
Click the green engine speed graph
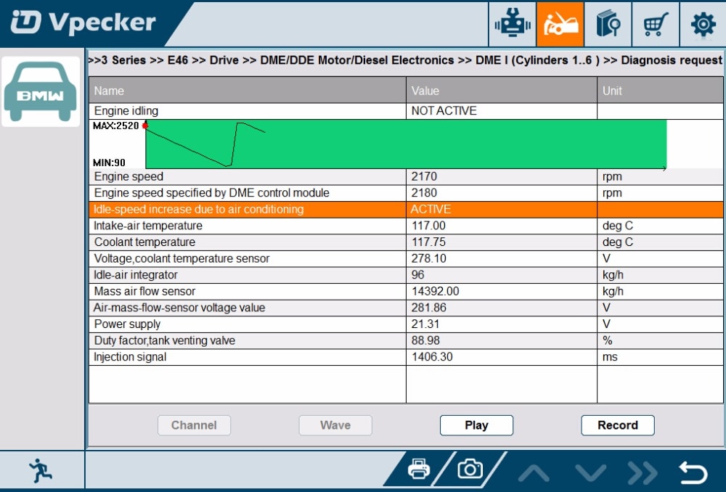point(405,144)
